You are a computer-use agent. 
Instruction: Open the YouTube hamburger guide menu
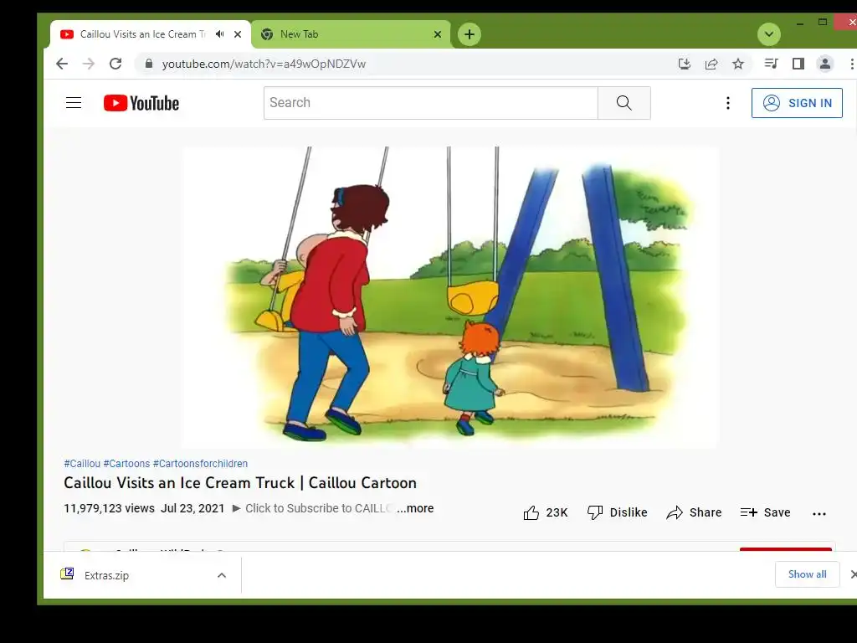point(74,103)
